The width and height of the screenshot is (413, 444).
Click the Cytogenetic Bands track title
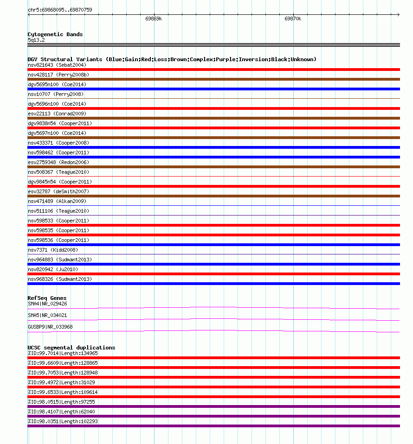click(x=55, y=34)
